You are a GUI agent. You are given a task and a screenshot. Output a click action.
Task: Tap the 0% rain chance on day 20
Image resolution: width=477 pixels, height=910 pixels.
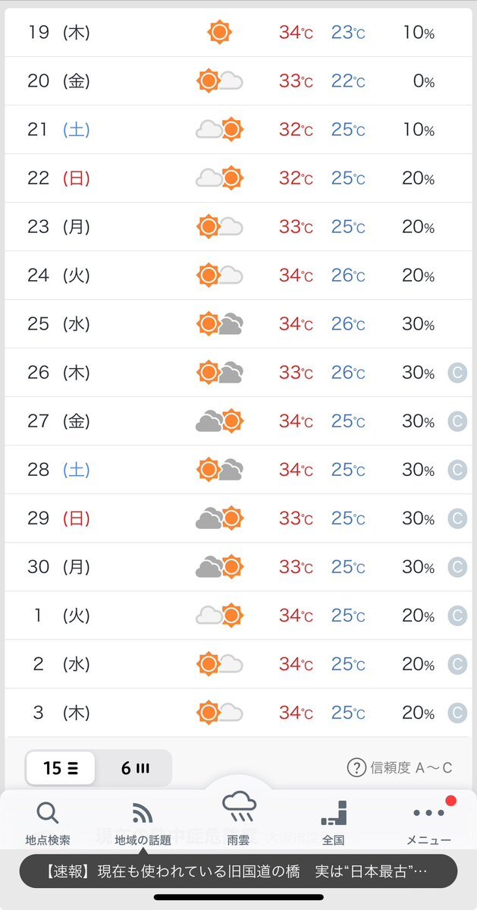424,80
